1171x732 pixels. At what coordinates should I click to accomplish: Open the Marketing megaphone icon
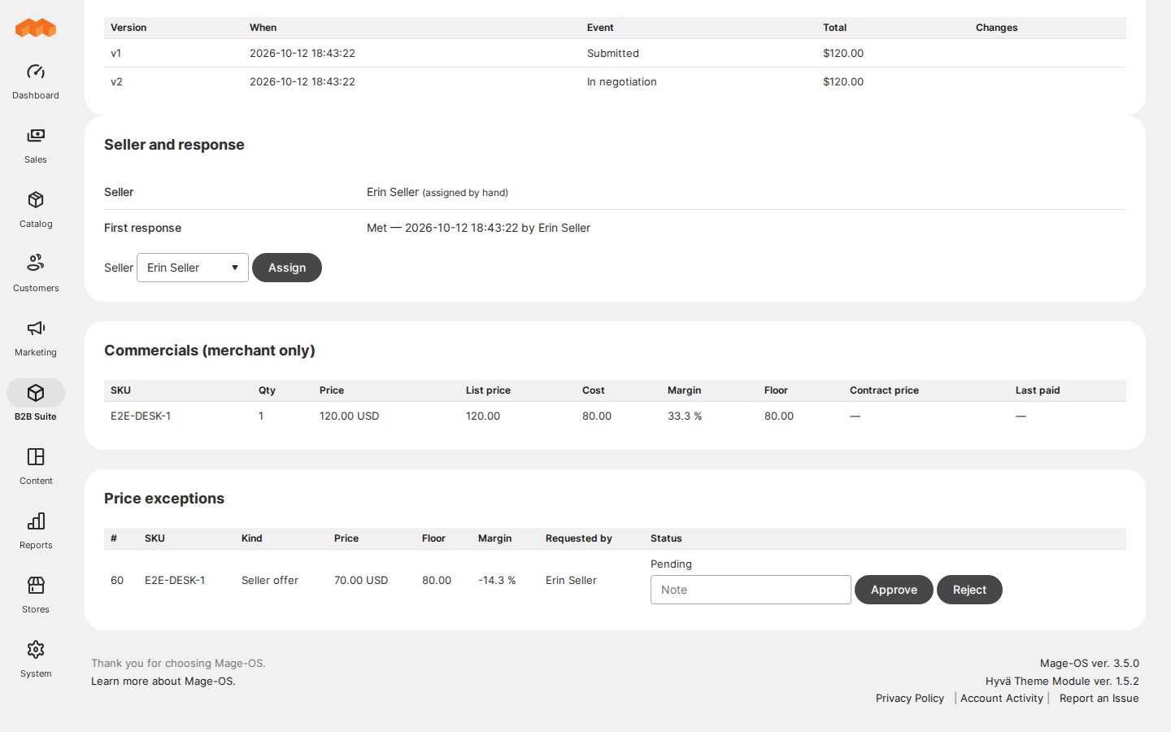36,329
